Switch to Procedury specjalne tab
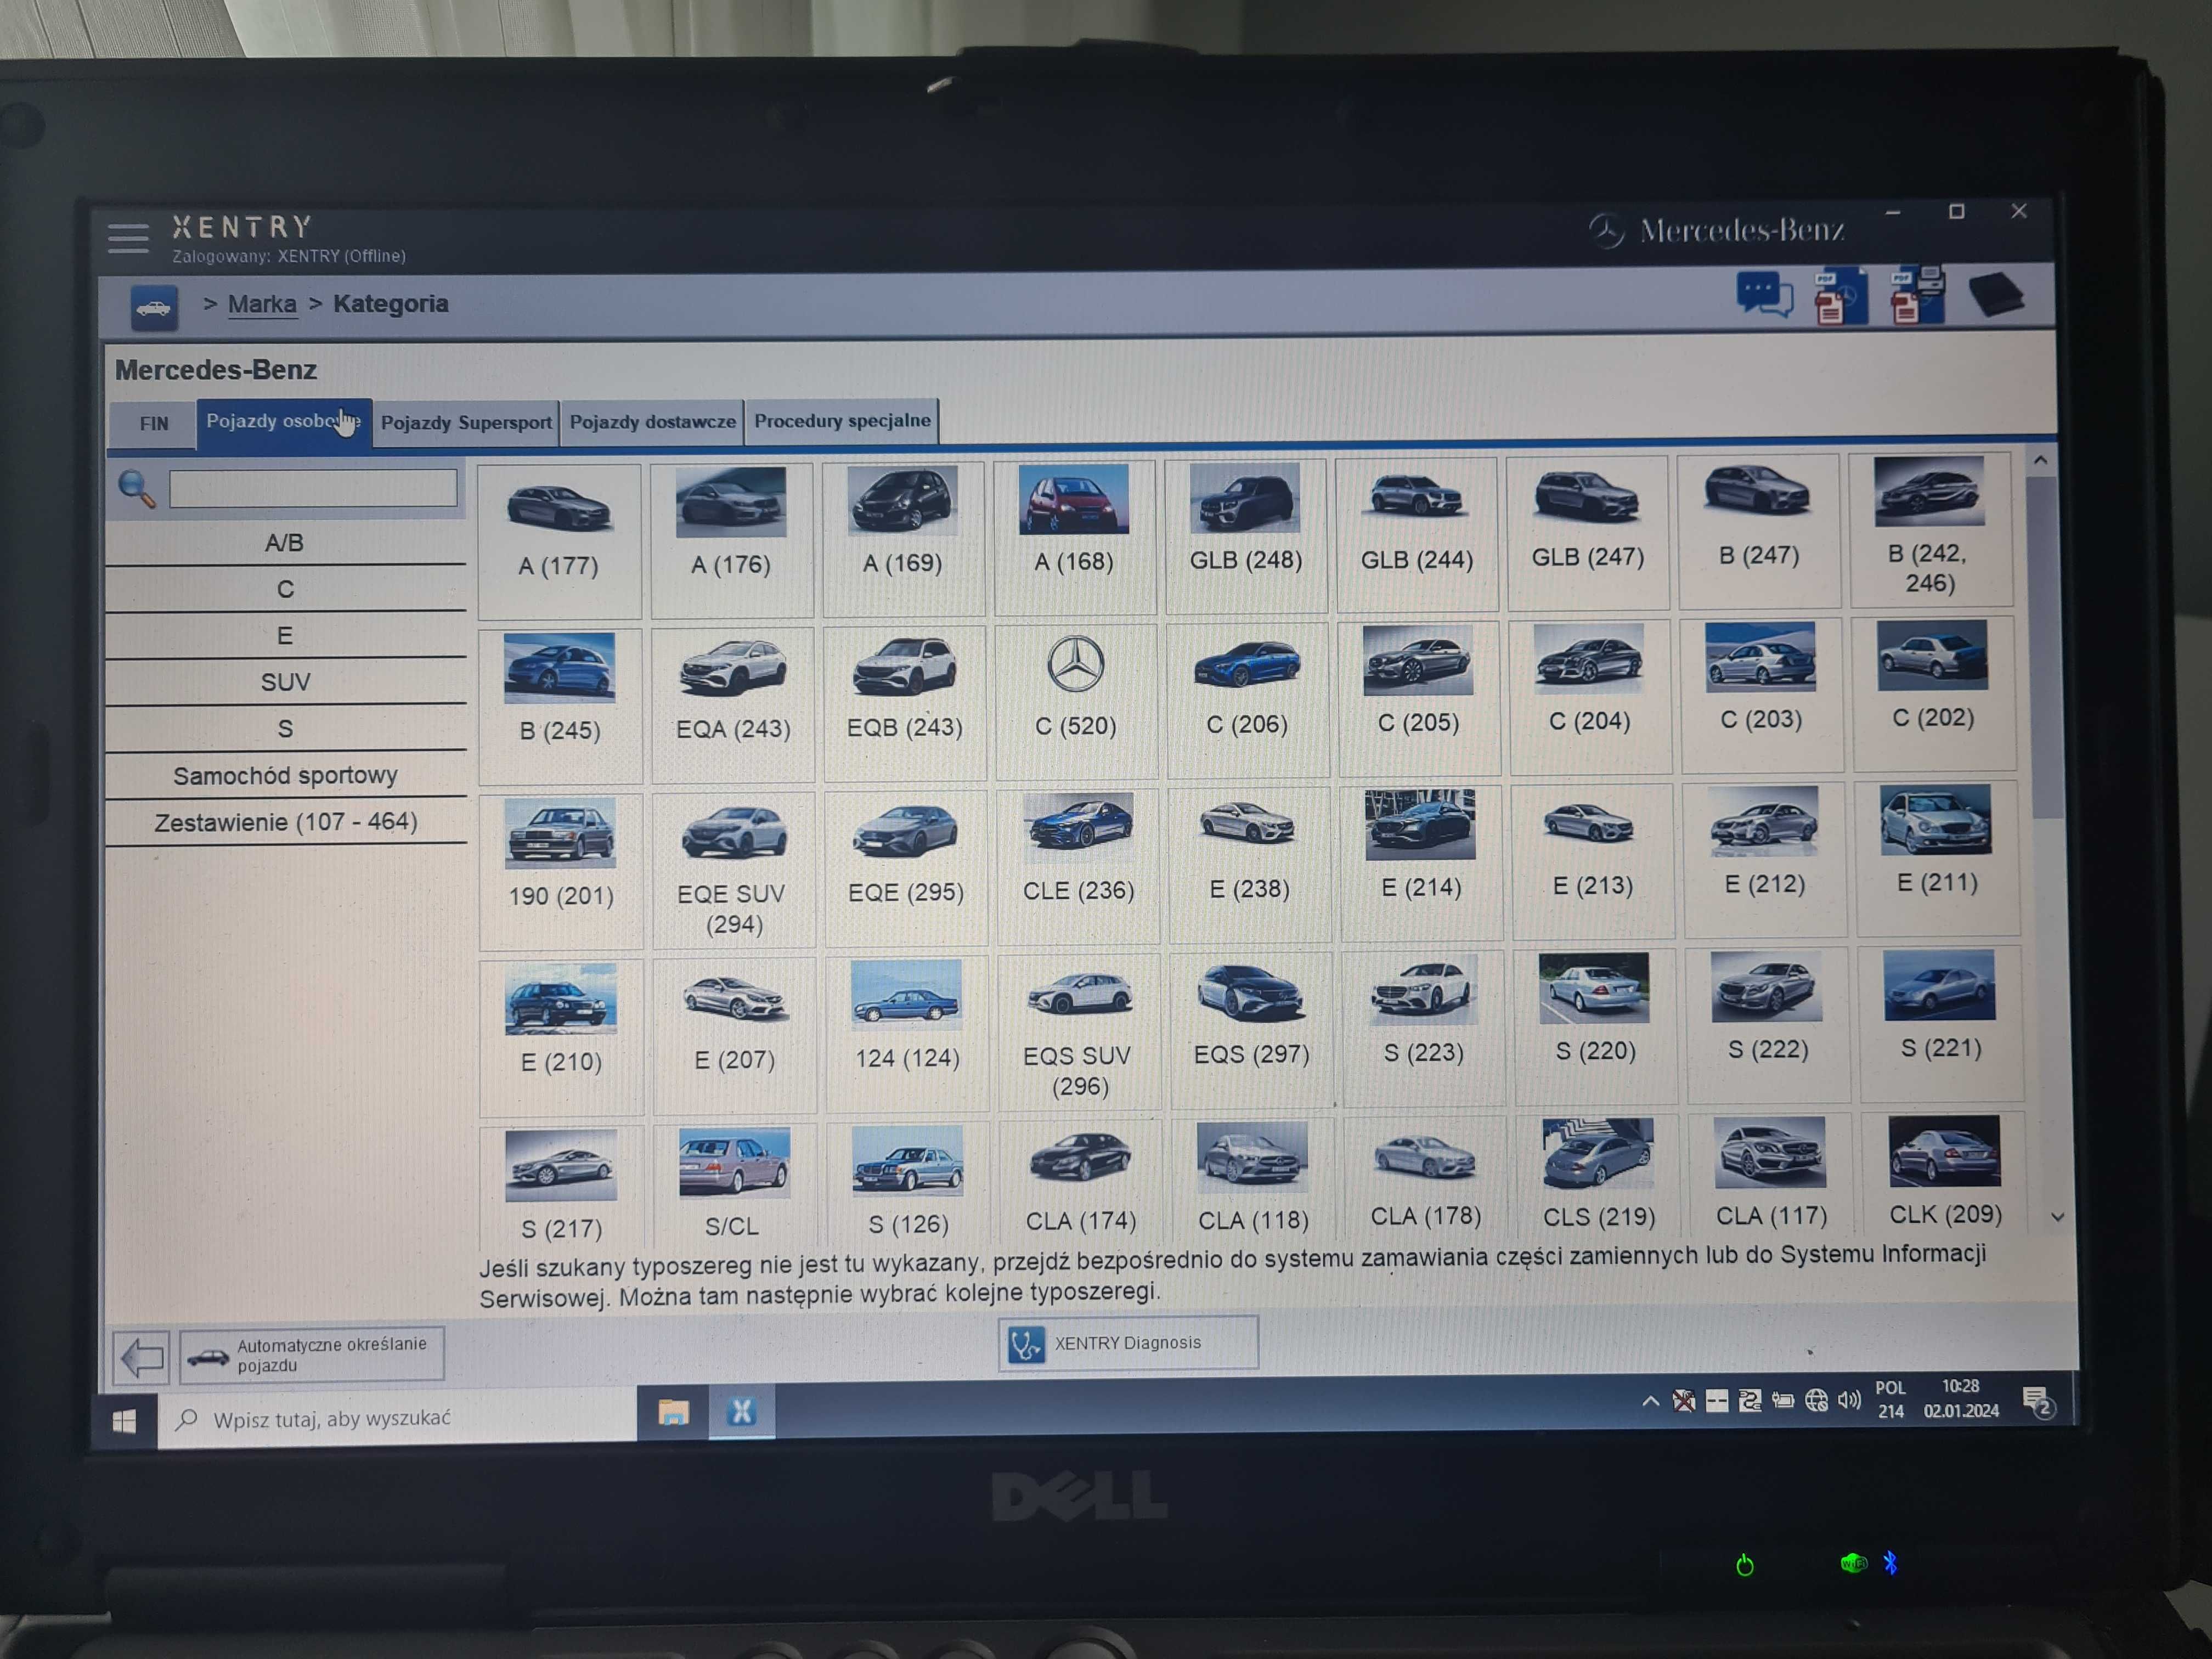2212x1659 pixels. click(x=842, y=421)
